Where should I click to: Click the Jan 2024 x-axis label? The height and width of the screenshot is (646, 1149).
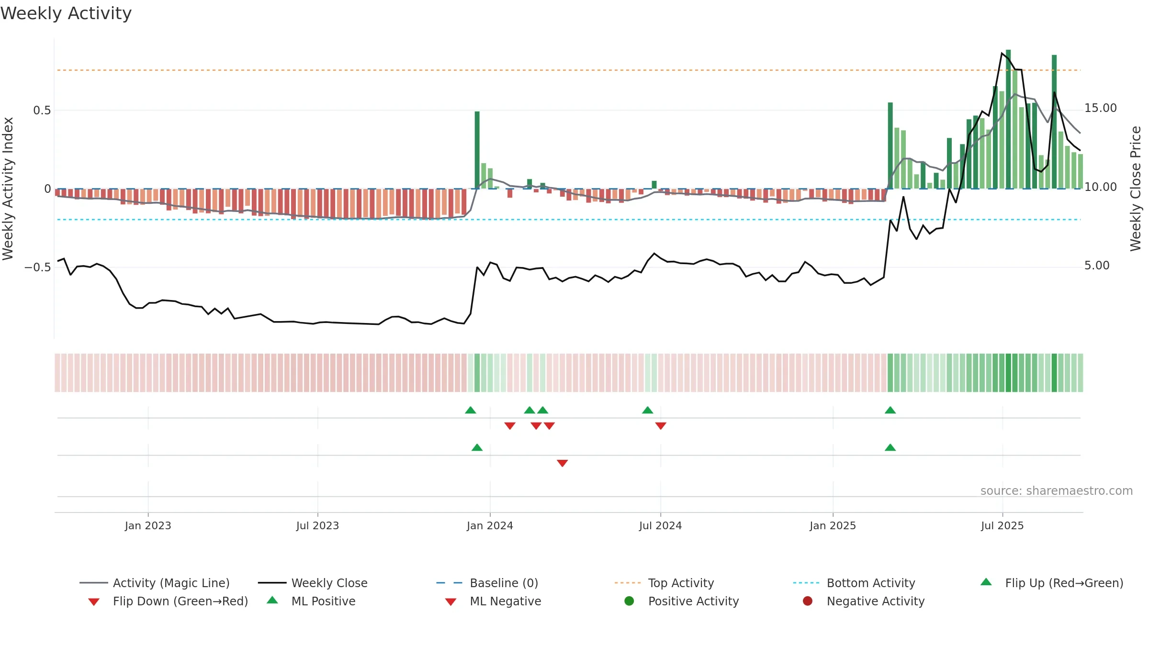(490, 525)
